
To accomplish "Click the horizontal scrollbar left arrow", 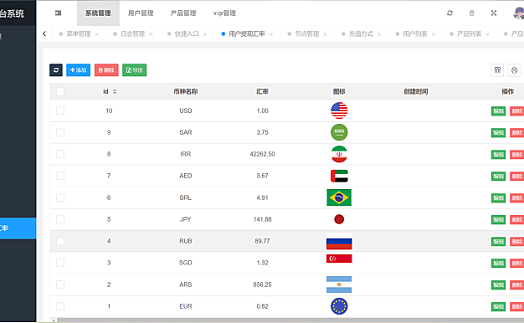I will (x=54, y=320).
